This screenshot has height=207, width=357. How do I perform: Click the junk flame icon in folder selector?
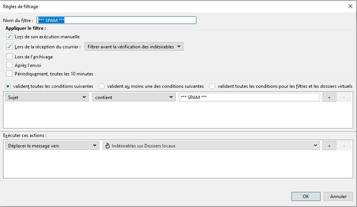[107, 146]
